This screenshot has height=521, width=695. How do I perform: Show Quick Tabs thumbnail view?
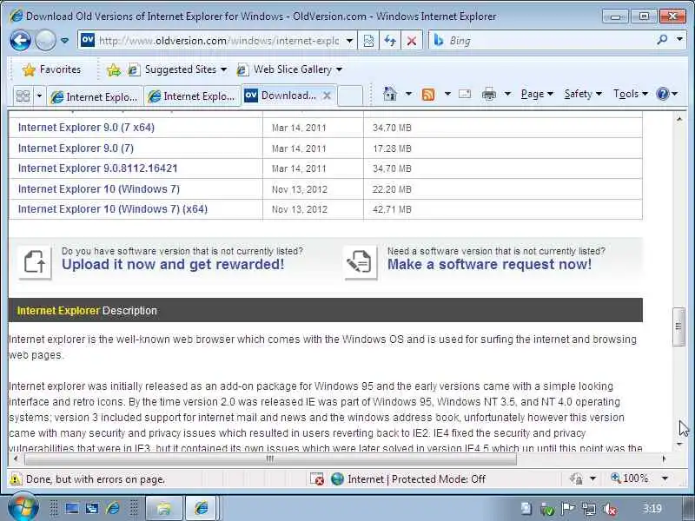(23, 96)
